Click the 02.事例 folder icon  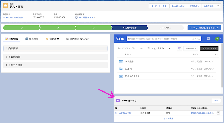click(x=121, y=69)
